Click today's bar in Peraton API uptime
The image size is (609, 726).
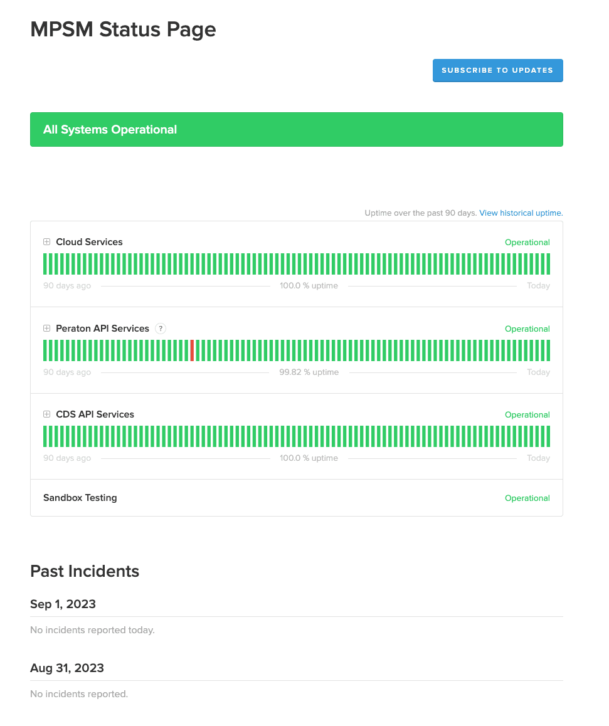(x=548, y=350)
